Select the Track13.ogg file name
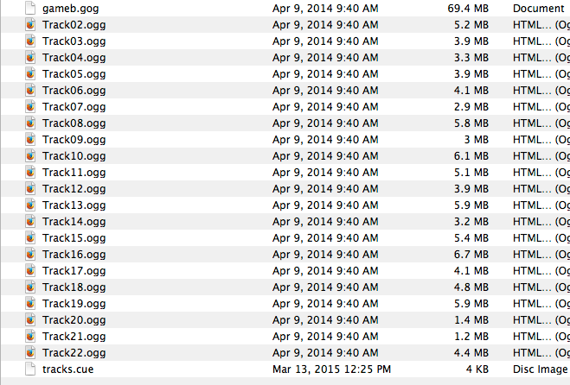The height and width of the screenshot is (385, 570). point(74,205)
